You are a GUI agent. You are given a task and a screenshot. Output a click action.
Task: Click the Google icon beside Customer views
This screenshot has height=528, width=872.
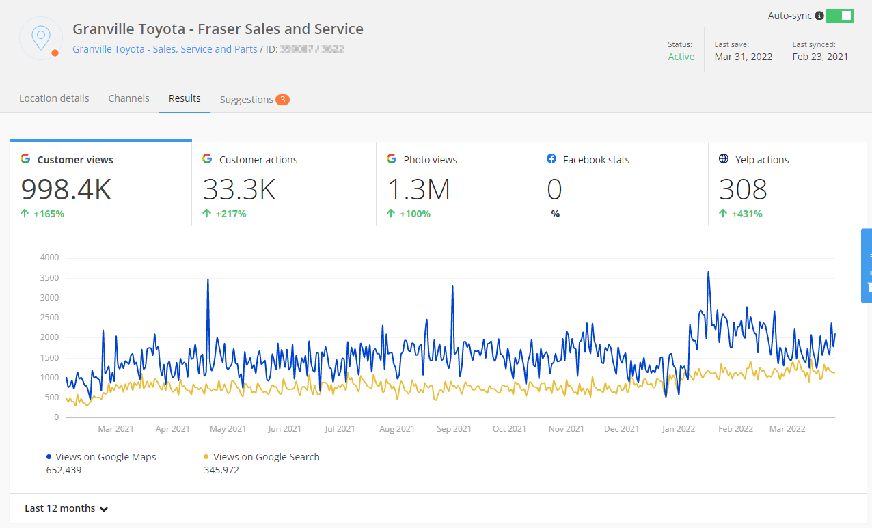[25, 159]
